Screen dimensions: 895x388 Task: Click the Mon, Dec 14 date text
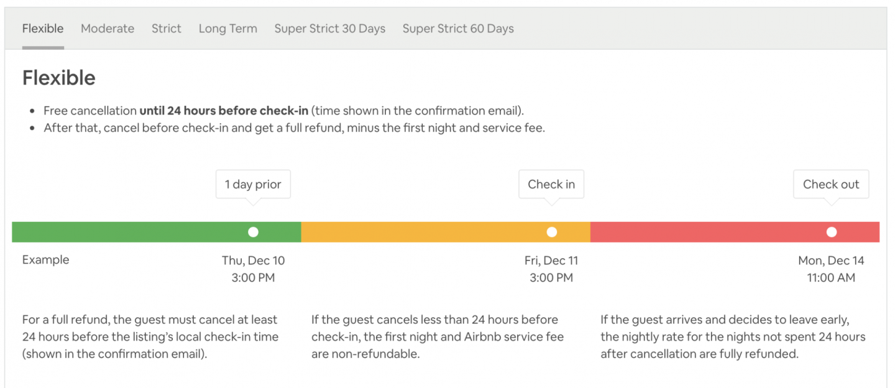pyautogui.click(x=831, y=261)
